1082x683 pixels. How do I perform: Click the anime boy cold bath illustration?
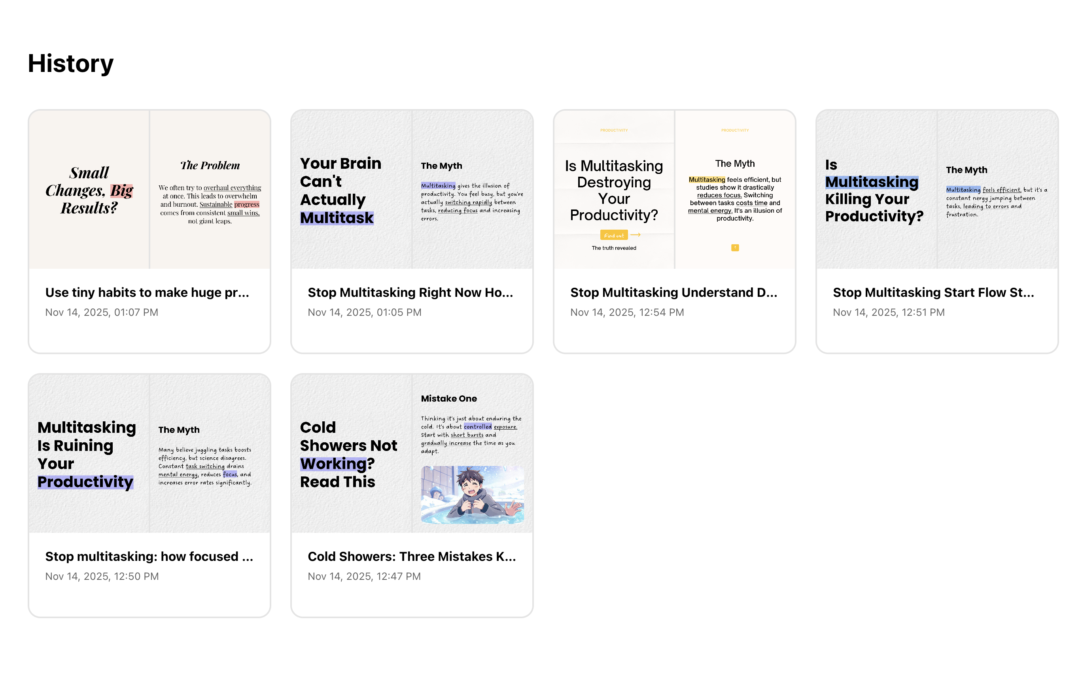(472, 494)
